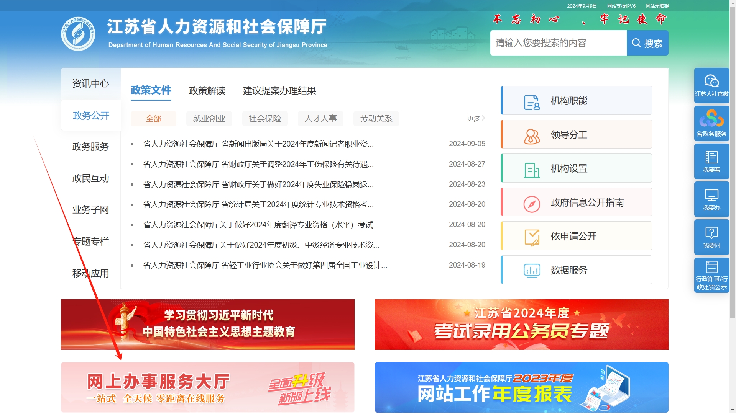Filter by 社会保险
Viewport: 736px width, 413px height.
pos(265,119)
